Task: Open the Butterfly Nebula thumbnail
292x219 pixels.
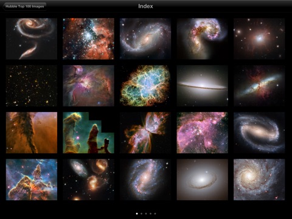Action: [x=145, y=133]
